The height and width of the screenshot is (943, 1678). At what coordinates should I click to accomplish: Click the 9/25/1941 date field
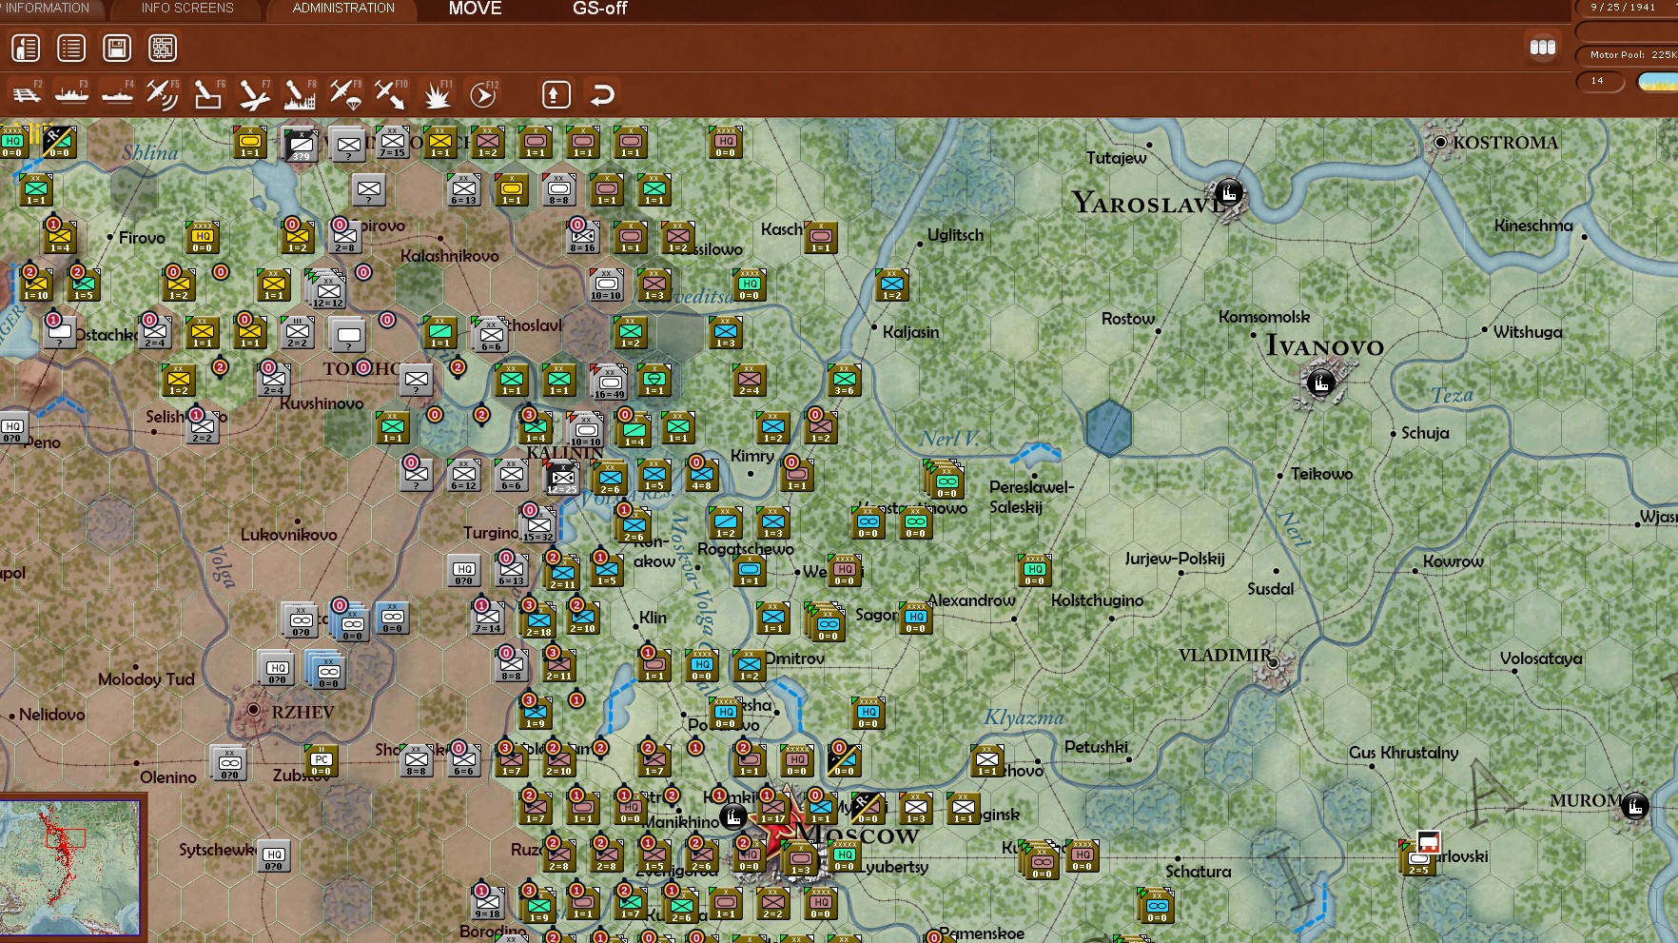[x=1624, y=8]
